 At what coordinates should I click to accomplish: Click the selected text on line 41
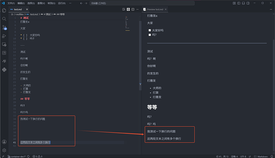click(35, 142)
